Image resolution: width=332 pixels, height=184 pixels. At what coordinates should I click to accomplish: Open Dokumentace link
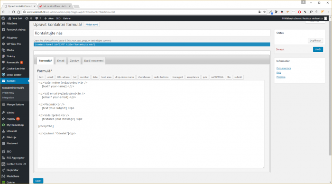tap(284, 68)
